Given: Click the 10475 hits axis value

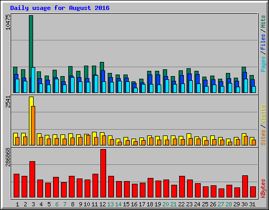Looking at the screenshot, I should [x=8, y=22].
